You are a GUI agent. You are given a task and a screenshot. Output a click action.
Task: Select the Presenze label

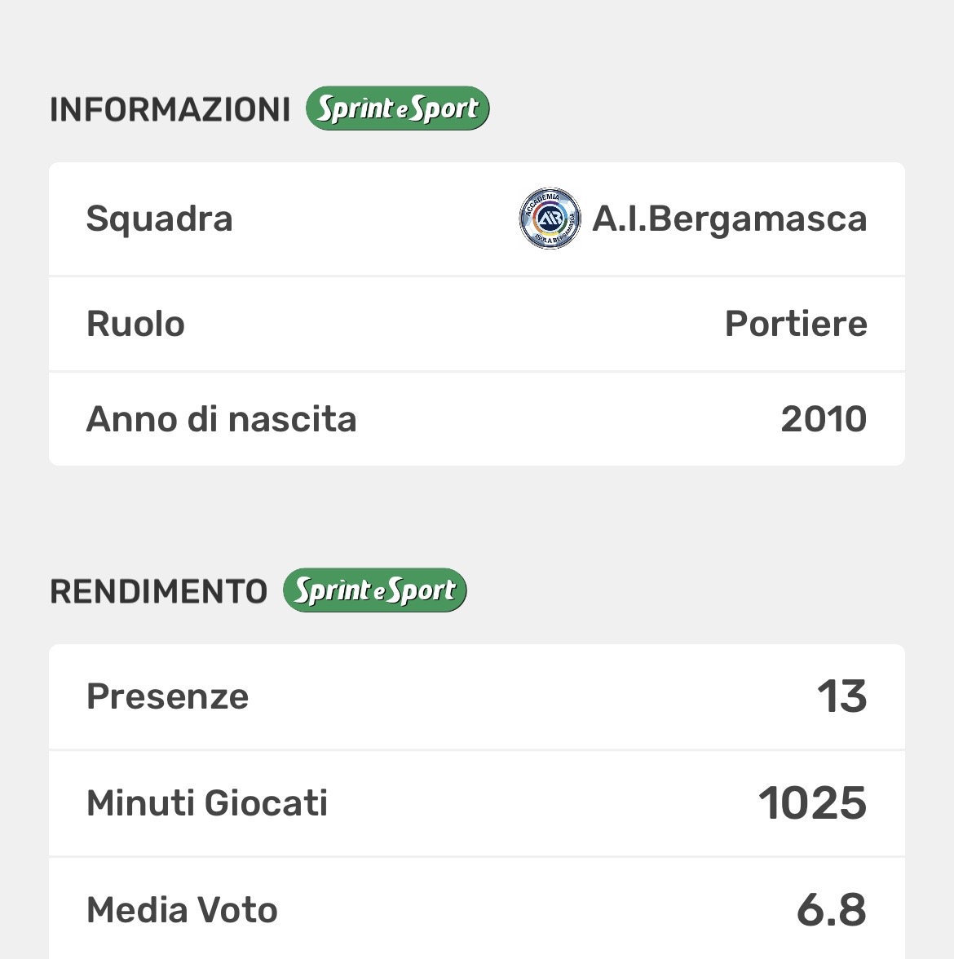pyautogui.click(x=167, y=696)
